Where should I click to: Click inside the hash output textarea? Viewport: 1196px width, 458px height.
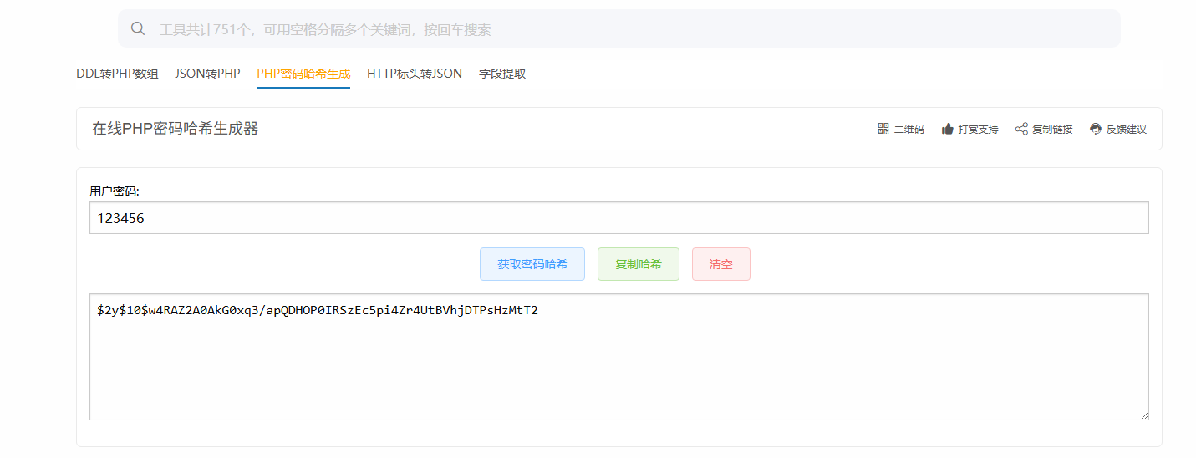coord(619,357)
